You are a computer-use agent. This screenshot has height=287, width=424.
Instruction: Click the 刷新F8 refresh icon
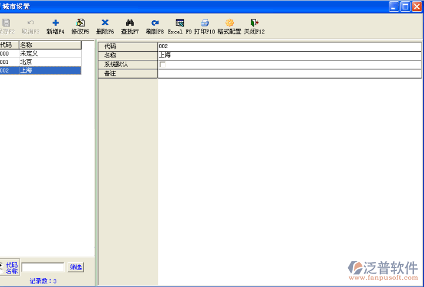pyautogui.click(x=154, y=23)
